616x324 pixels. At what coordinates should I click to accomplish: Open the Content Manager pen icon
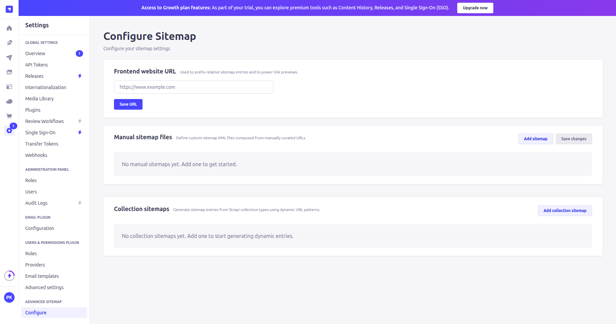click(x=9, y=43)
